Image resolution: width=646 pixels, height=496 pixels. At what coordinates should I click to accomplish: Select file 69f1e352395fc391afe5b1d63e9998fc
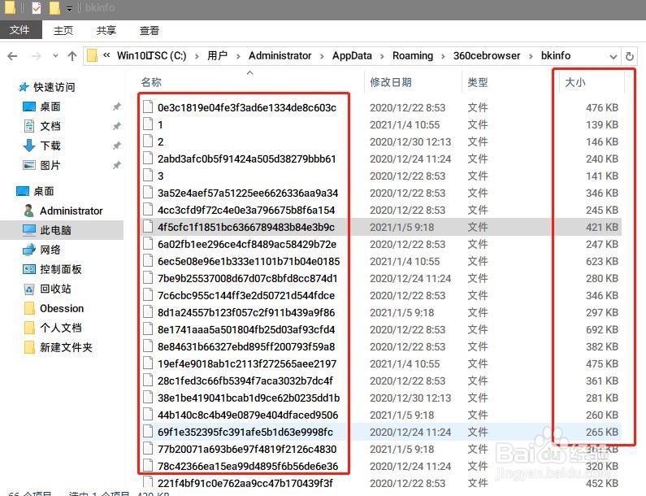245,432
